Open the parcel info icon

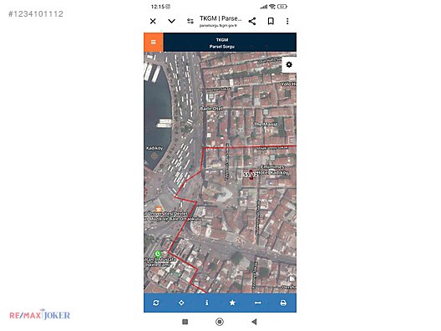207,303
